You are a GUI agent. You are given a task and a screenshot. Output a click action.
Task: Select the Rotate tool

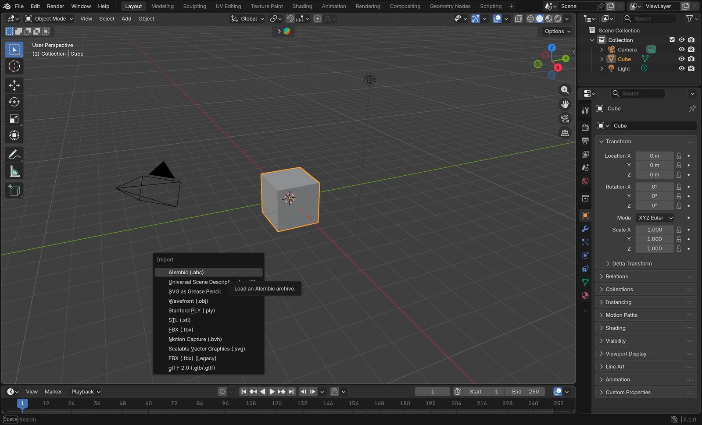coord(14,102)
